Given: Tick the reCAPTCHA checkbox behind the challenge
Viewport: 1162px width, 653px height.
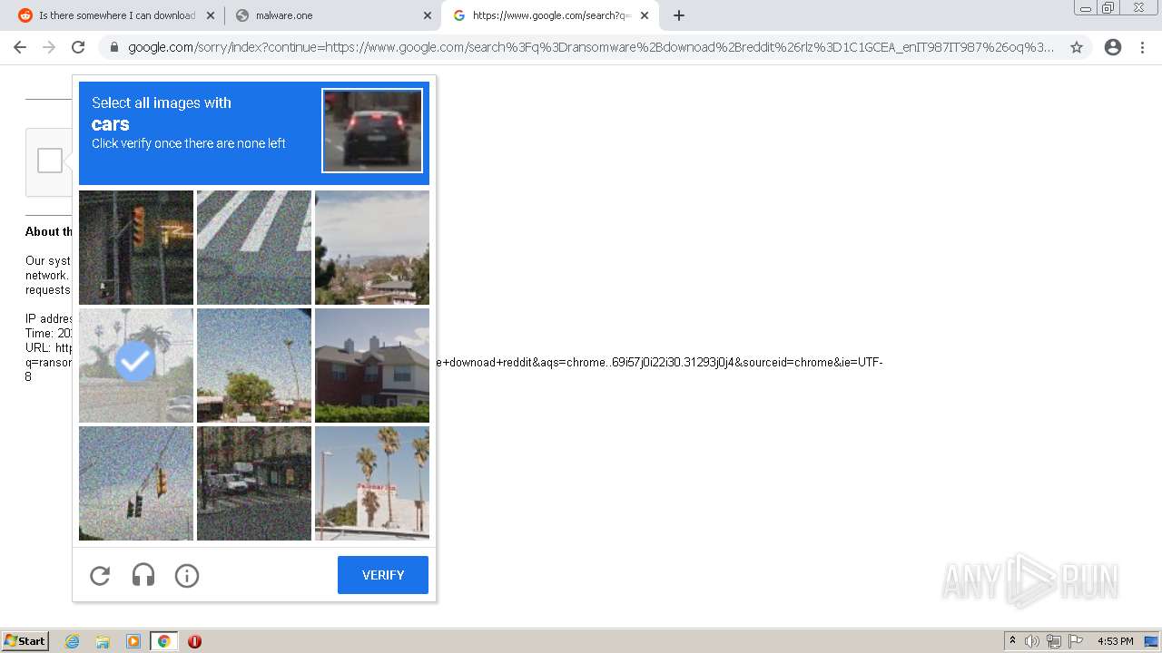Looking at the screenshot, I should coord(50,161).
